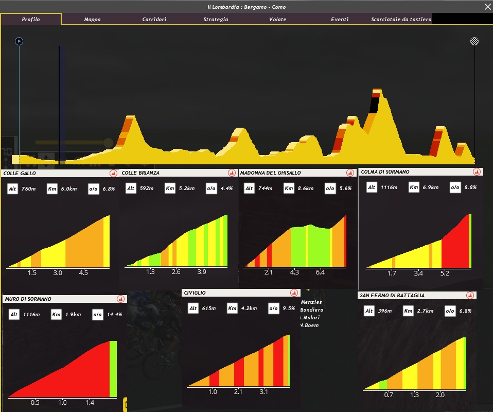This screenshot has width=493, height=412.
Task: Switch to the Mappa tab
Action: pyautogui.click(x=93, y=20)
